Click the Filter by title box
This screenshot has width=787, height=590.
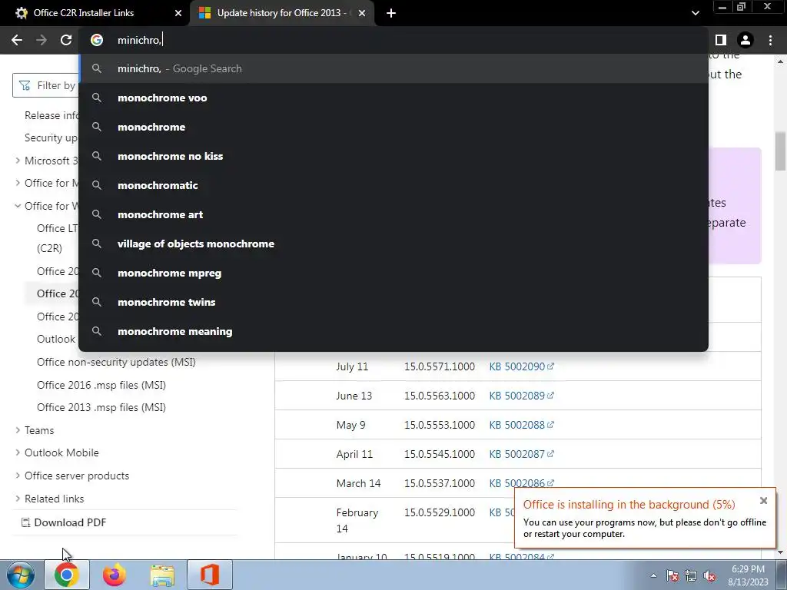click(45, 85)
